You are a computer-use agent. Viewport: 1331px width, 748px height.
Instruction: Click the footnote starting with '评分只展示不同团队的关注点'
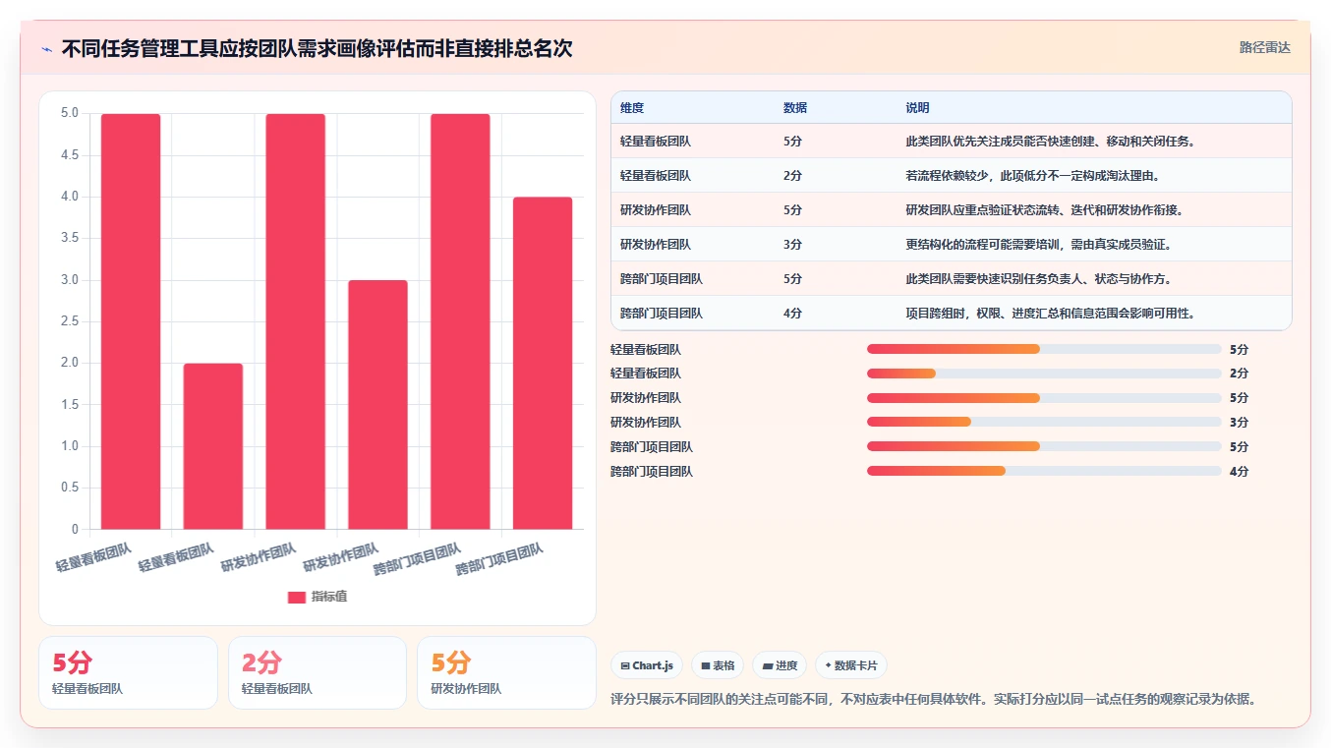click(x=933, y=700)
